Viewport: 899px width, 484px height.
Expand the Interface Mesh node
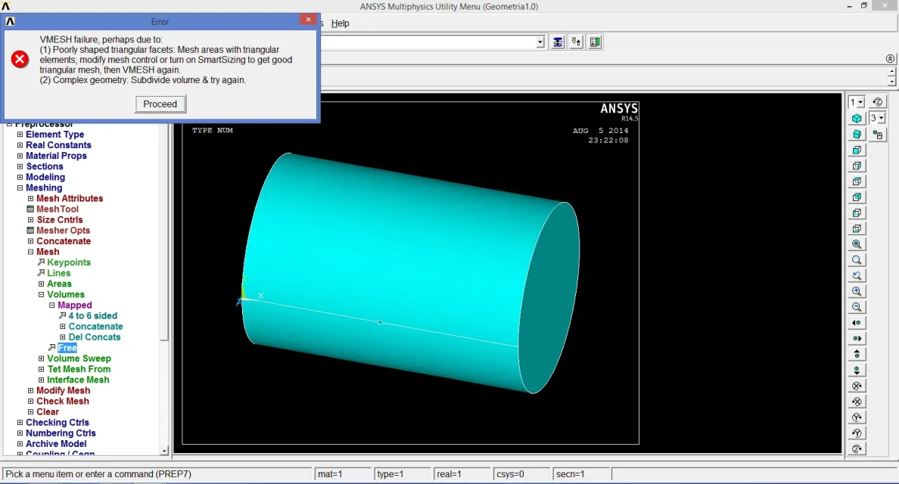[x=42, y=380]
